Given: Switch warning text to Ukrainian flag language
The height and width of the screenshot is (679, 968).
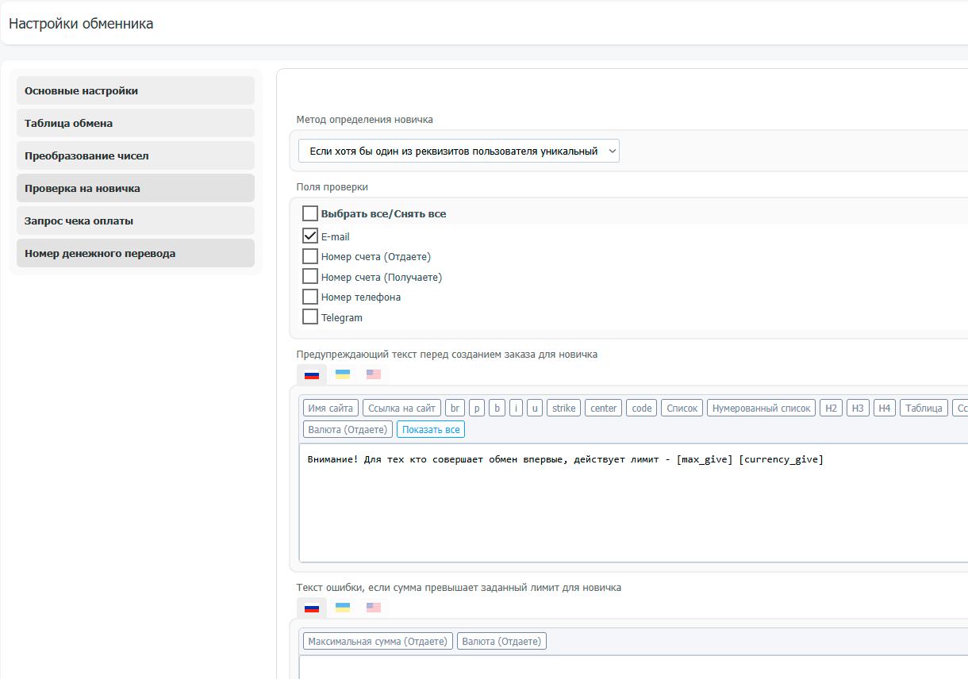Looking at the screenshot, I should pos(343,374).
